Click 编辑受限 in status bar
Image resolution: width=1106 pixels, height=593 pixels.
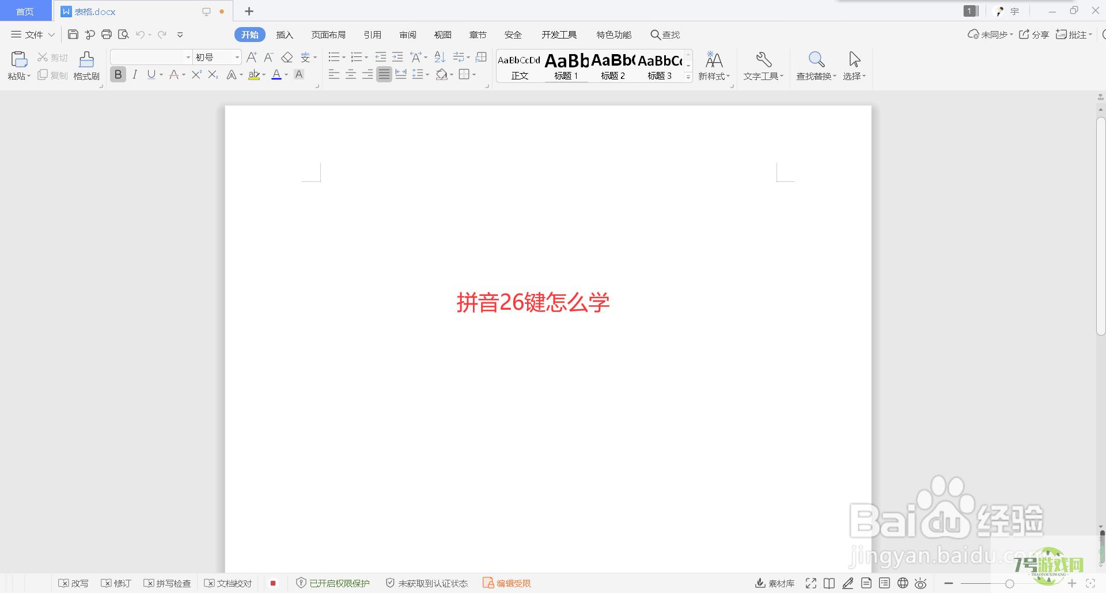[x=507, y=583]
